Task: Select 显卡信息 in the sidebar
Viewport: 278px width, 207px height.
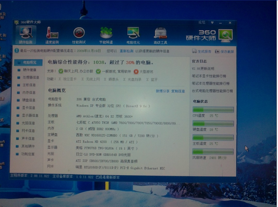Action: tap(26, 108)
